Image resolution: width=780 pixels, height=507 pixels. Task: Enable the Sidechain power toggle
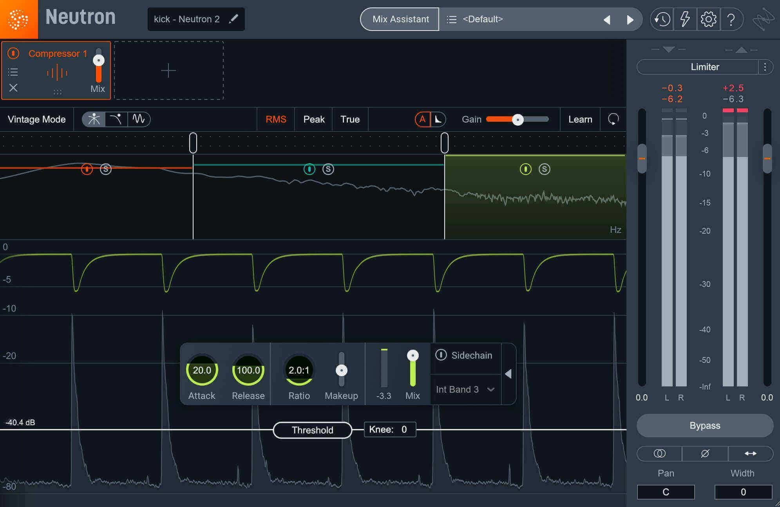[441, 355]
